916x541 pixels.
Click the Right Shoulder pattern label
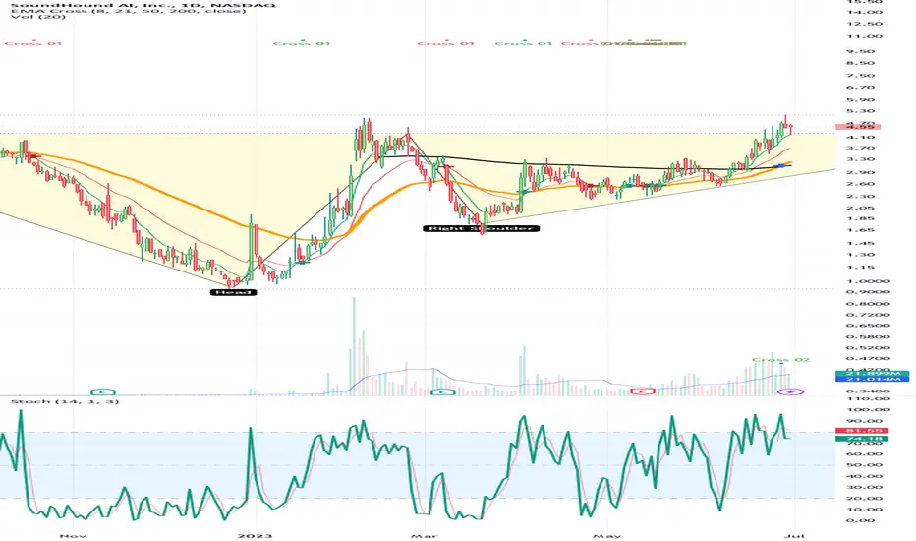pyautogui.click(x=481, y=228)
